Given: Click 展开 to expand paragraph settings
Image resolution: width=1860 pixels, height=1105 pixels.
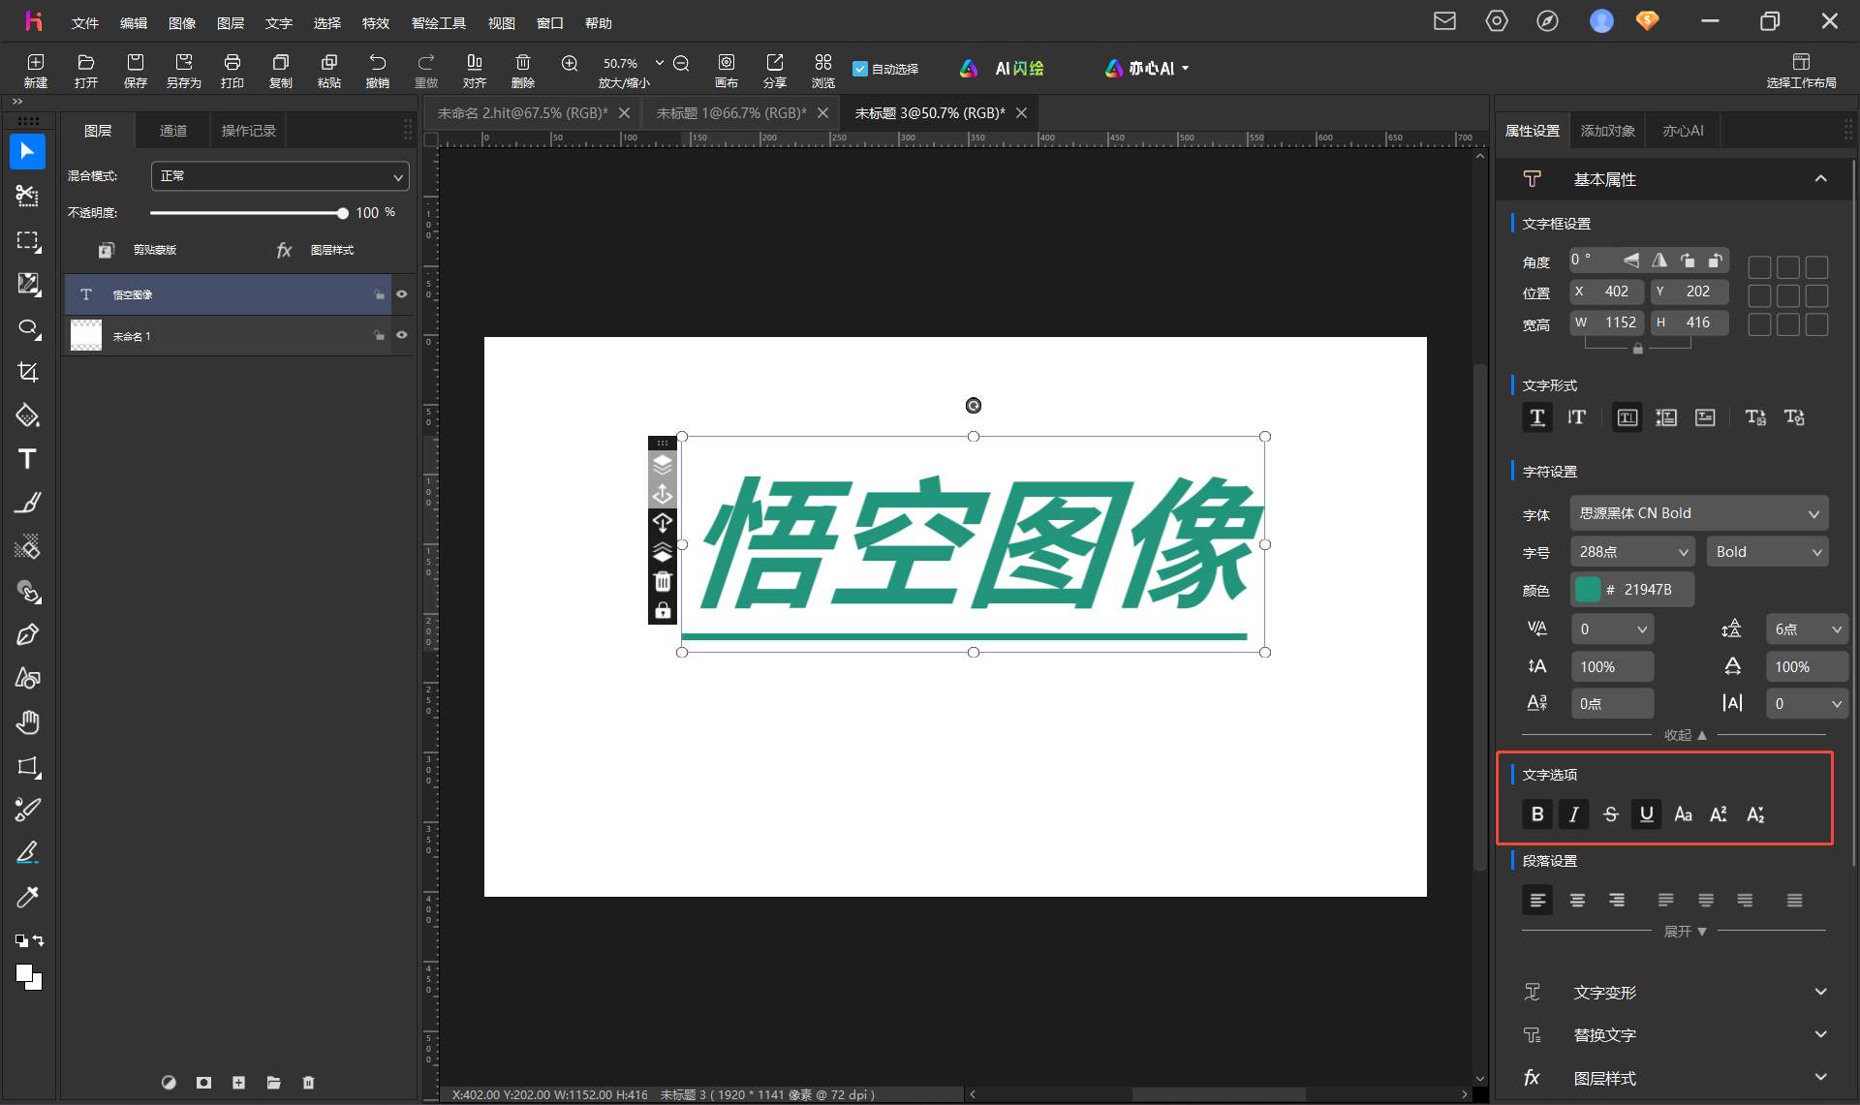Looking at the screenshot, I should click(1685, 932).
